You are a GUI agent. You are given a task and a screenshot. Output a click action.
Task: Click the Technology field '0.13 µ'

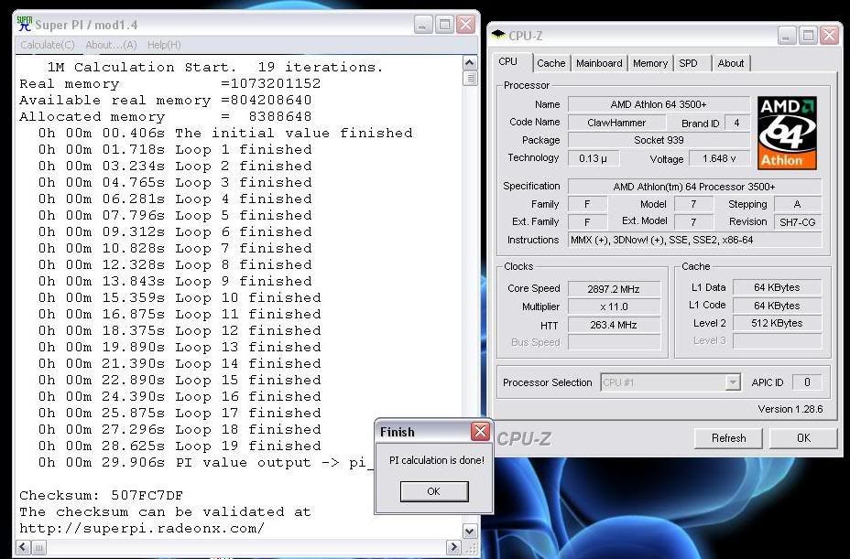point(593,158)
